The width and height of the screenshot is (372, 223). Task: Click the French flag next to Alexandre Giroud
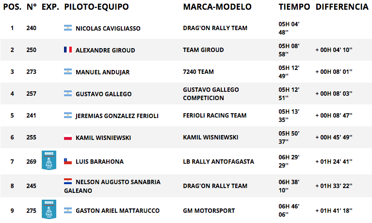click(68, 50)
